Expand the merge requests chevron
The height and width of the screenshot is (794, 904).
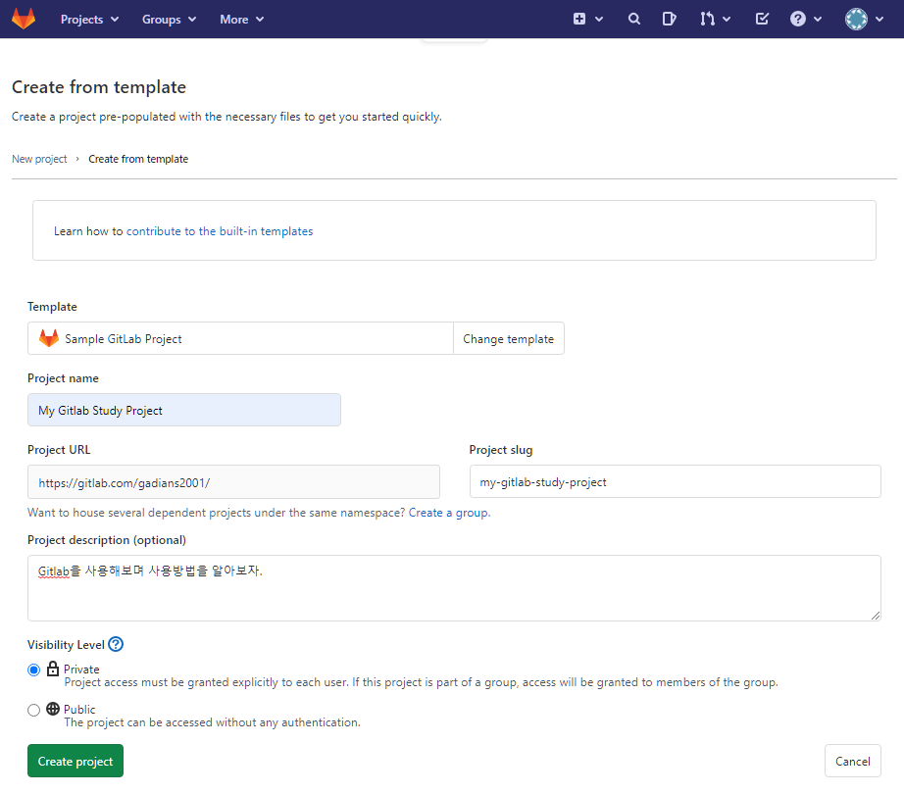point(727,19)
